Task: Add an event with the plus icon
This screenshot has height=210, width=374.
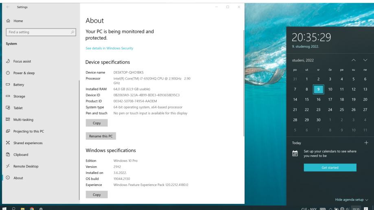Action: [x=366, y=143]
